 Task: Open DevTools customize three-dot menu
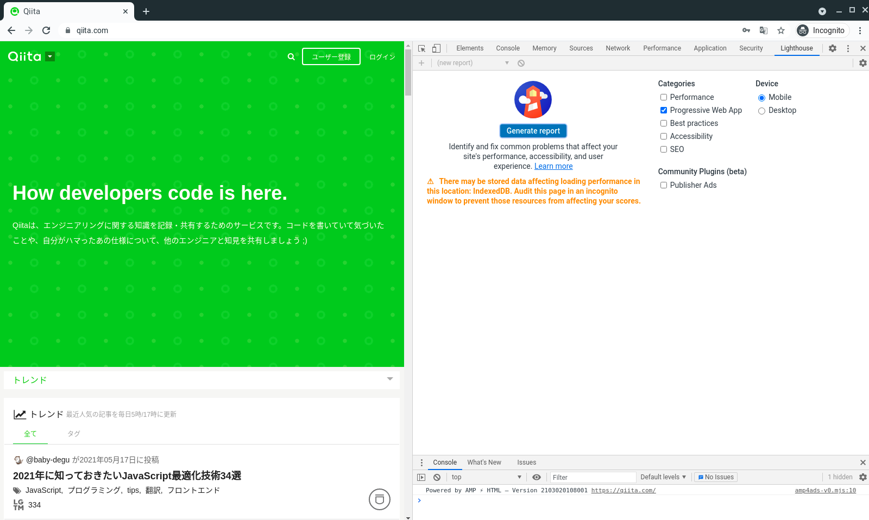[x=848, y=48]
